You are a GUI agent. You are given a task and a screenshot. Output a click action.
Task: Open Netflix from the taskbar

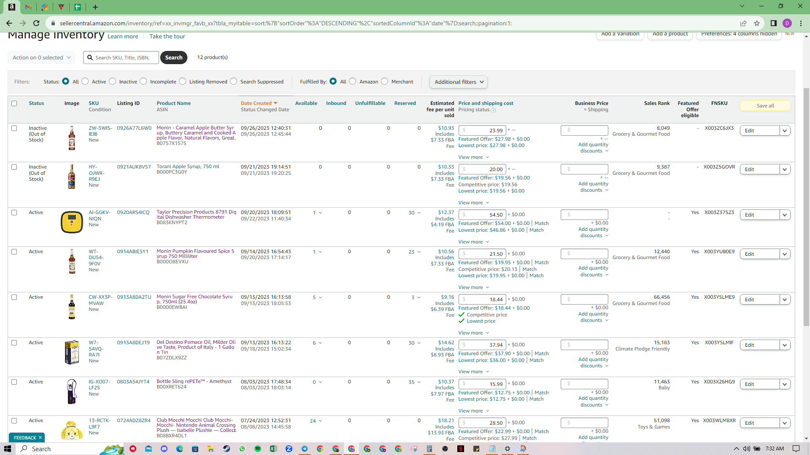click(x=461, y=449)
